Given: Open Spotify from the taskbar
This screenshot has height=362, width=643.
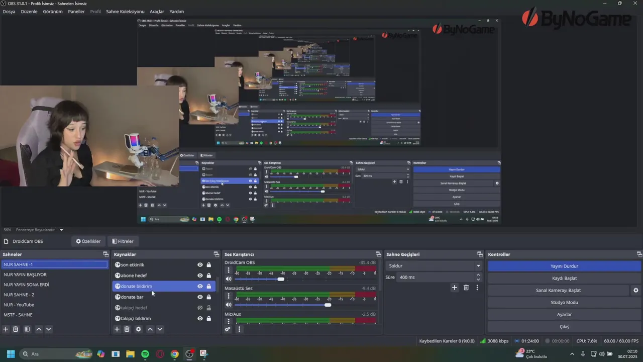Looking at the screenshot, I should pos(145,354).
